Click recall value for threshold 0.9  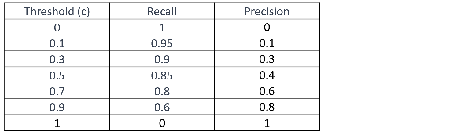(x=162, y=107)
